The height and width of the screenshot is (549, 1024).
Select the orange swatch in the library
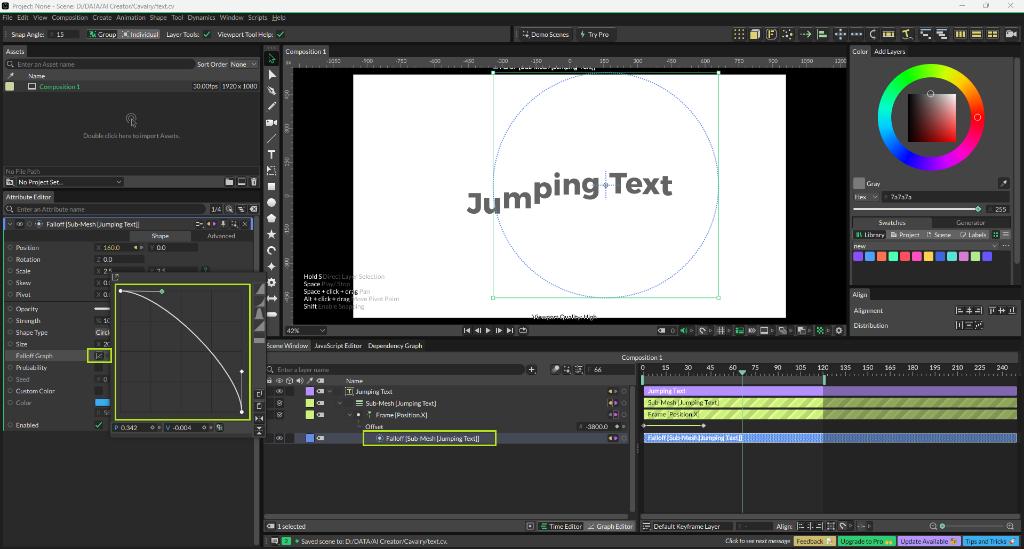882,257
